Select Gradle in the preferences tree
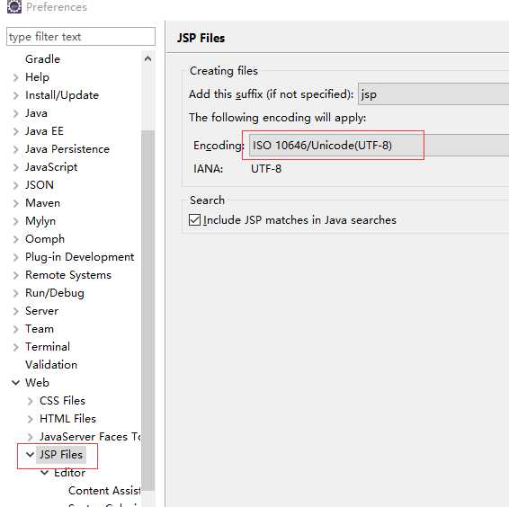Viewport: 509px width, 507px height. coord(42,59)
